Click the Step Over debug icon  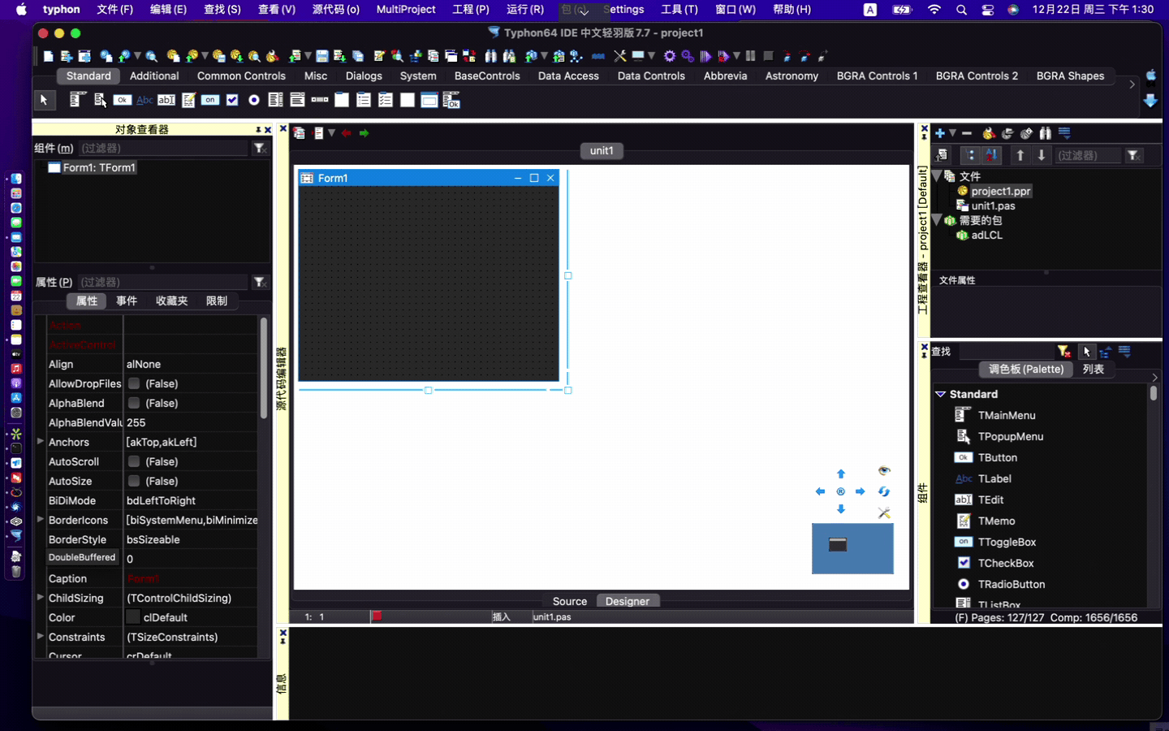[805, 56]
